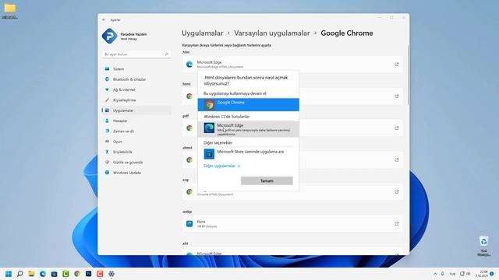Viewport: 499px width, 280px height.
Task: Click the Chrome icon in the .html row
Action: tap(189, 96)
